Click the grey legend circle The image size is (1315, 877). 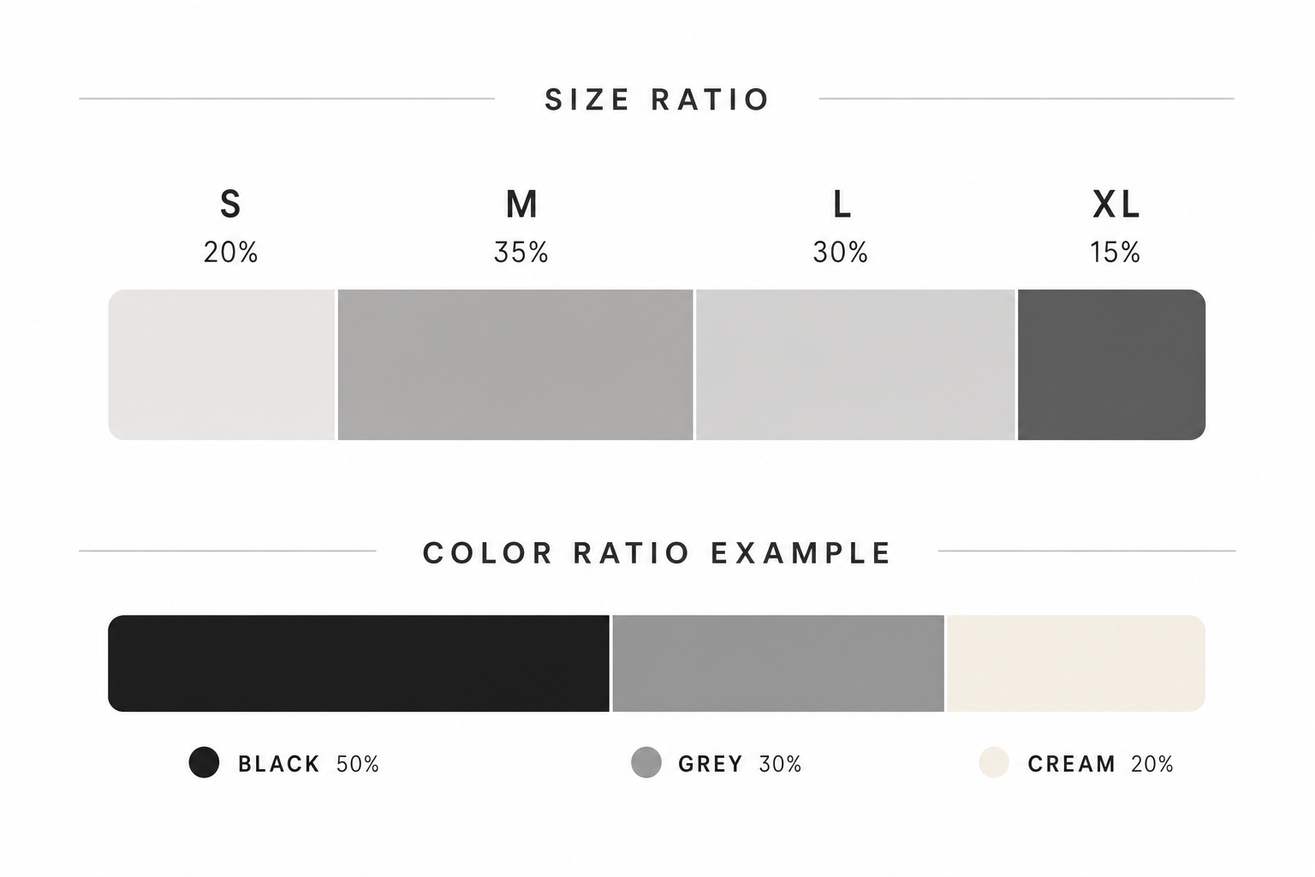[x=646, y=762]
